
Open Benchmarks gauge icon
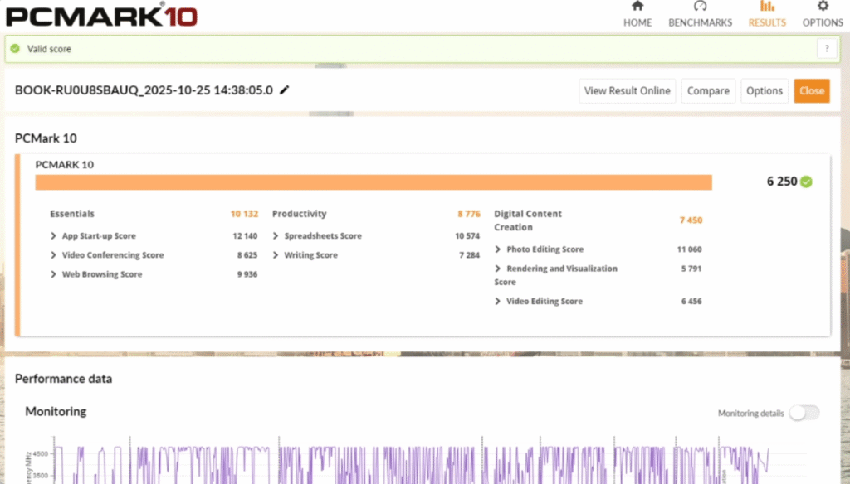(x=700, y=7)
